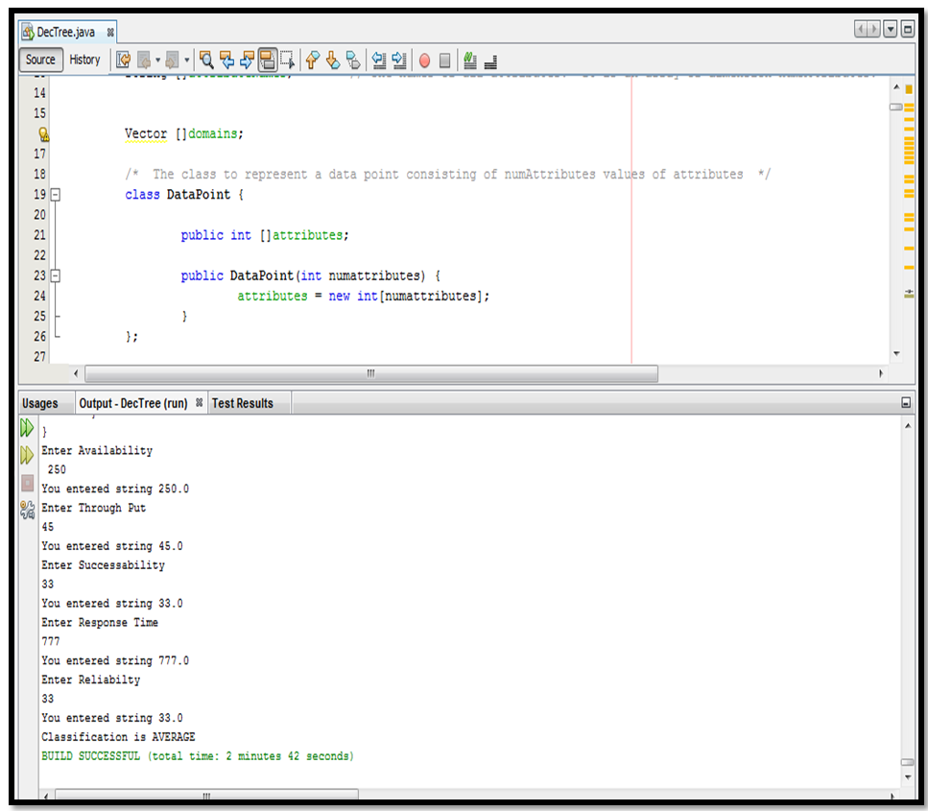Image resolution: width=928 pixels, height=811 pixels.
Task: Click the Shift Line Left icon
Action: pyautogui.click(x=379, y=60)
